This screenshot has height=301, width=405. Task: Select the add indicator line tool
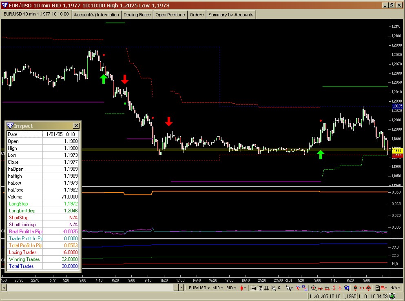(x=298, y=288)
